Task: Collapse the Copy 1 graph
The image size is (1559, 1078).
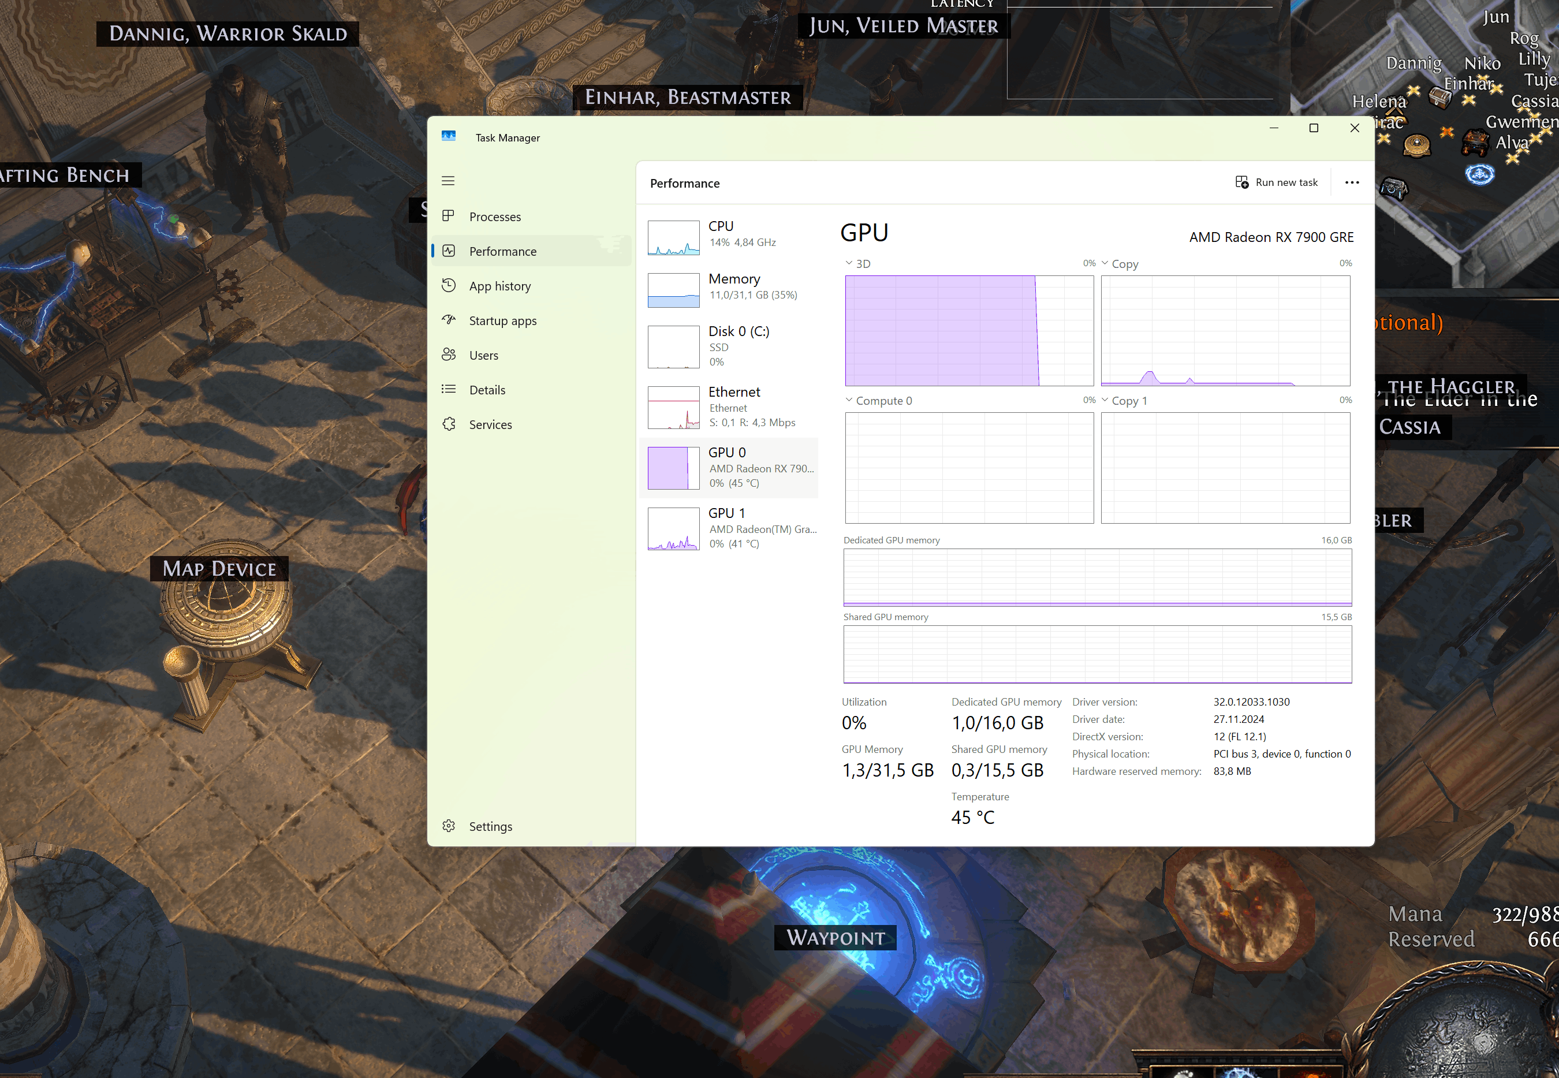Action: tap(1106, 400)
